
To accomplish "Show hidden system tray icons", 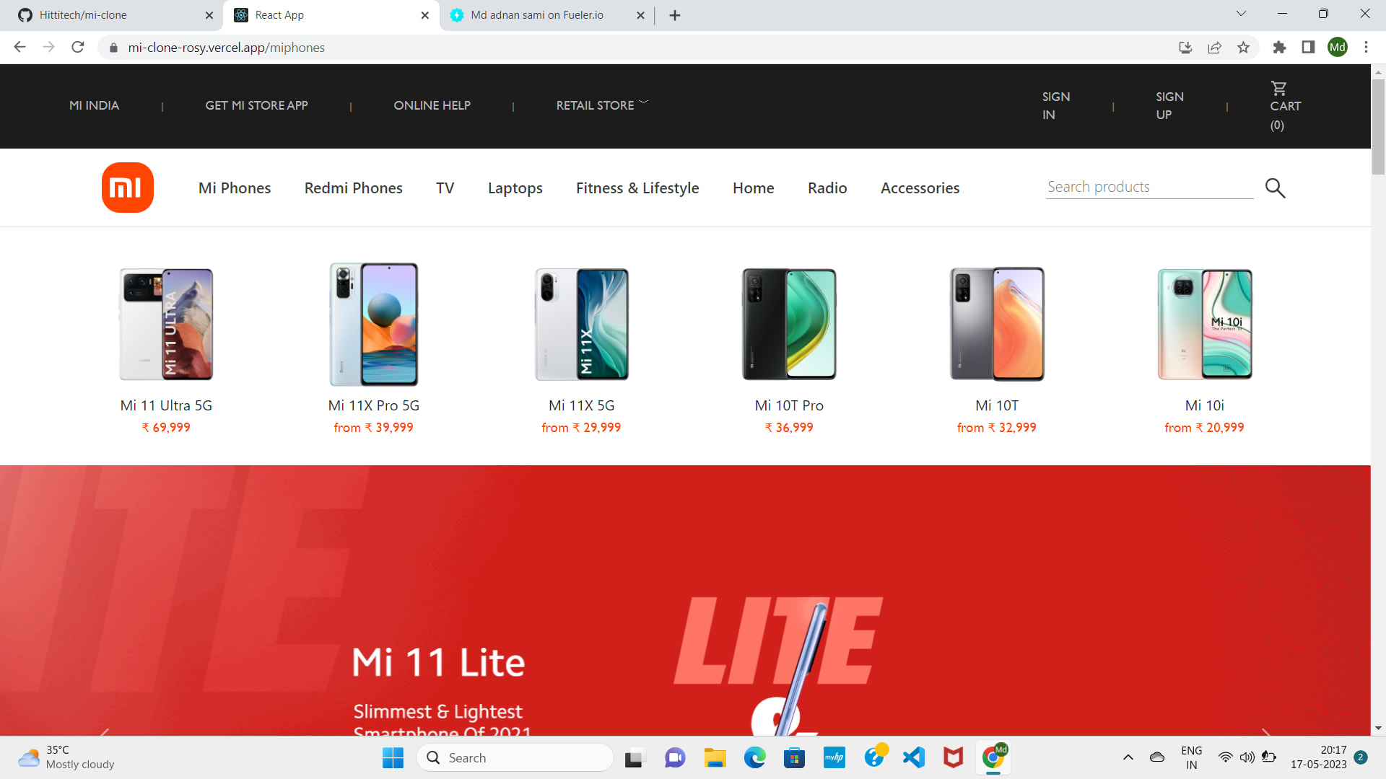I will tap(1128, 757).
